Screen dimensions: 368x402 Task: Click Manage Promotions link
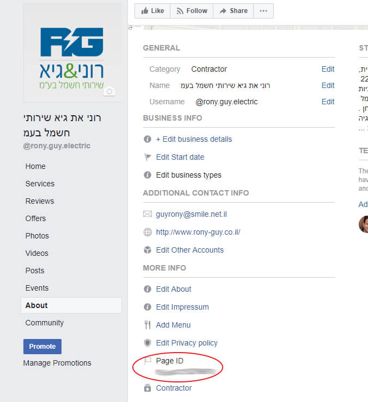[x=57, y=363]
